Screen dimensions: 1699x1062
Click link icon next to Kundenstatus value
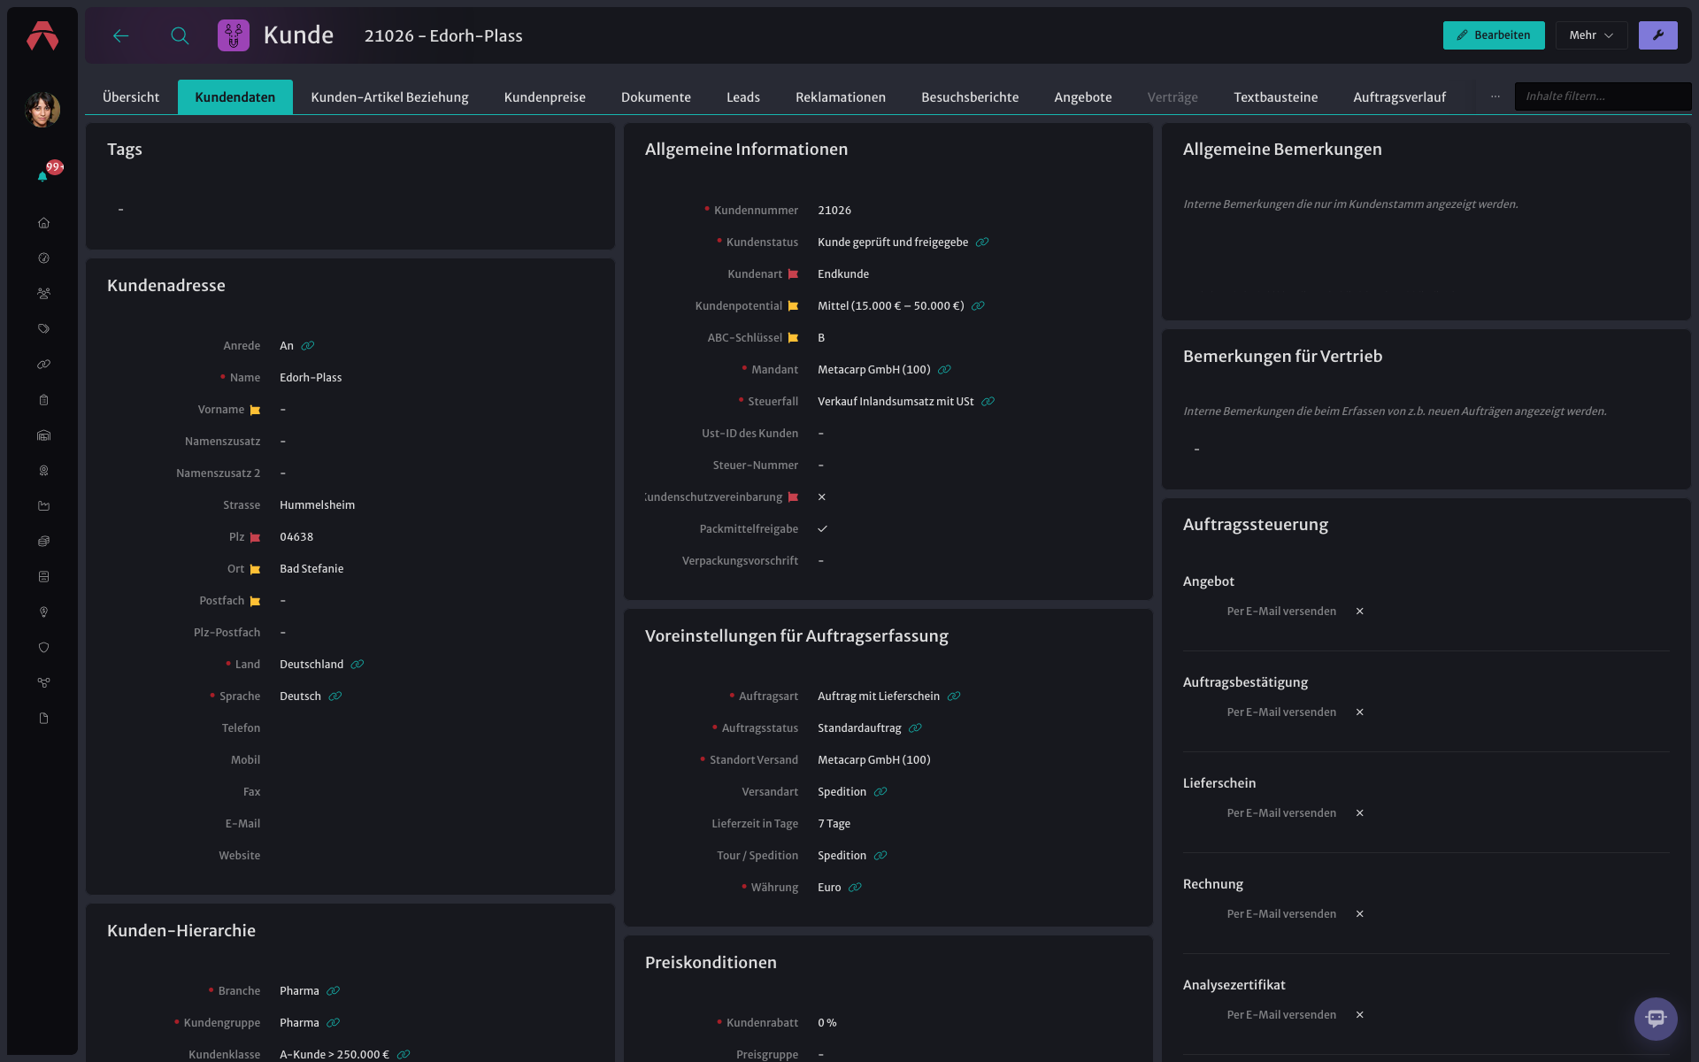point(982,242)
